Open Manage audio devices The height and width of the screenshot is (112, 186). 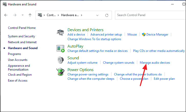click(155, 63)
